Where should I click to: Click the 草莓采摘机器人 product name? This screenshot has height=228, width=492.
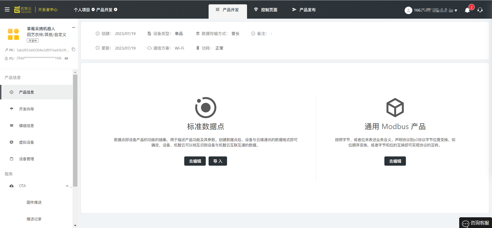pos(41,29)
